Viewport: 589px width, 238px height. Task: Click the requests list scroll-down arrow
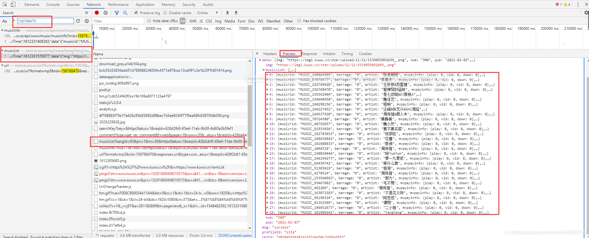(x=250, y=228)
